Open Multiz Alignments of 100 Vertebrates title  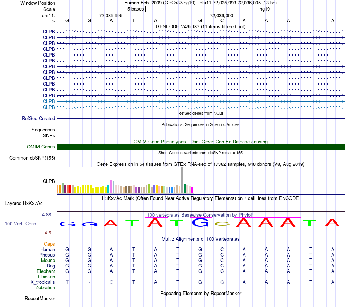[200, 239]
